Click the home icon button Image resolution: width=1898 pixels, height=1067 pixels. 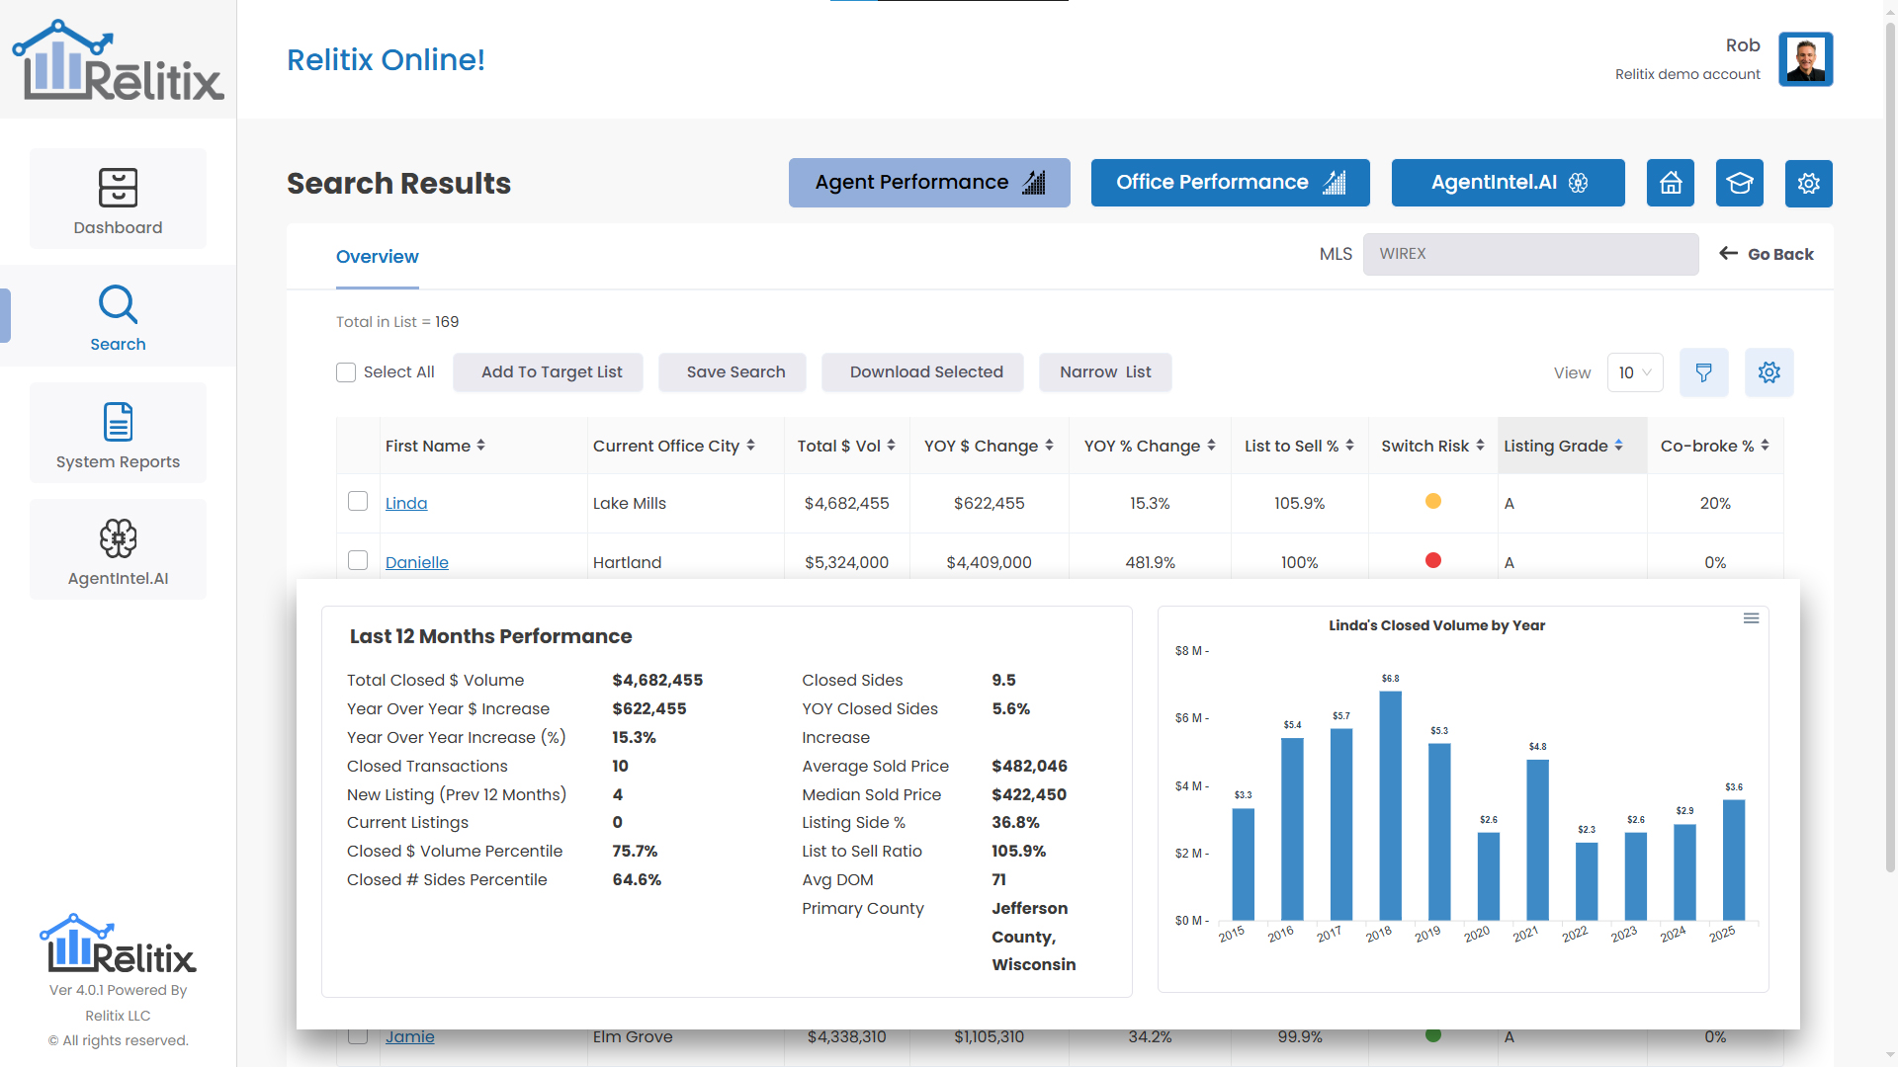click(1671, 183)
